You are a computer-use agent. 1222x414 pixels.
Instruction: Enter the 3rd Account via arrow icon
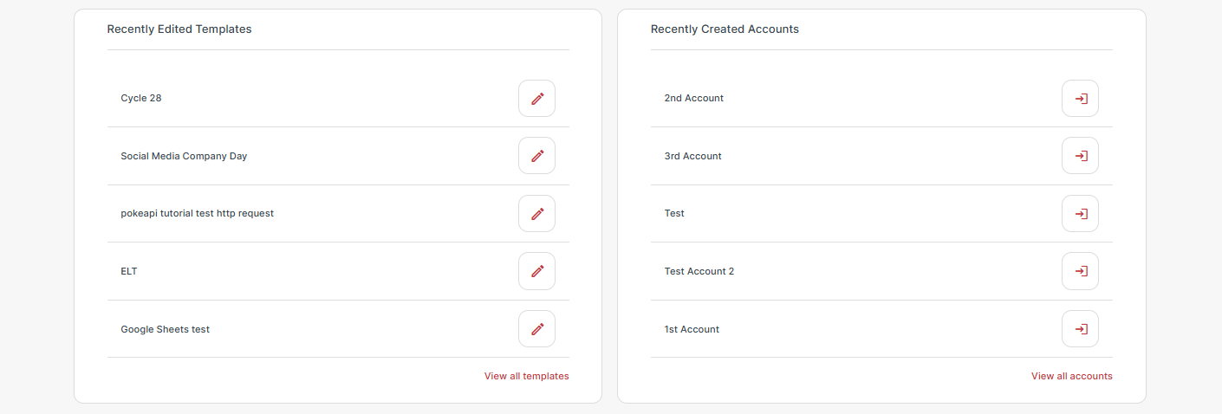(1080, 156)
